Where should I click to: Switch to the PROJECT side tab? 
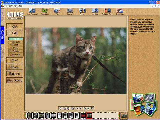pos(2,53)
